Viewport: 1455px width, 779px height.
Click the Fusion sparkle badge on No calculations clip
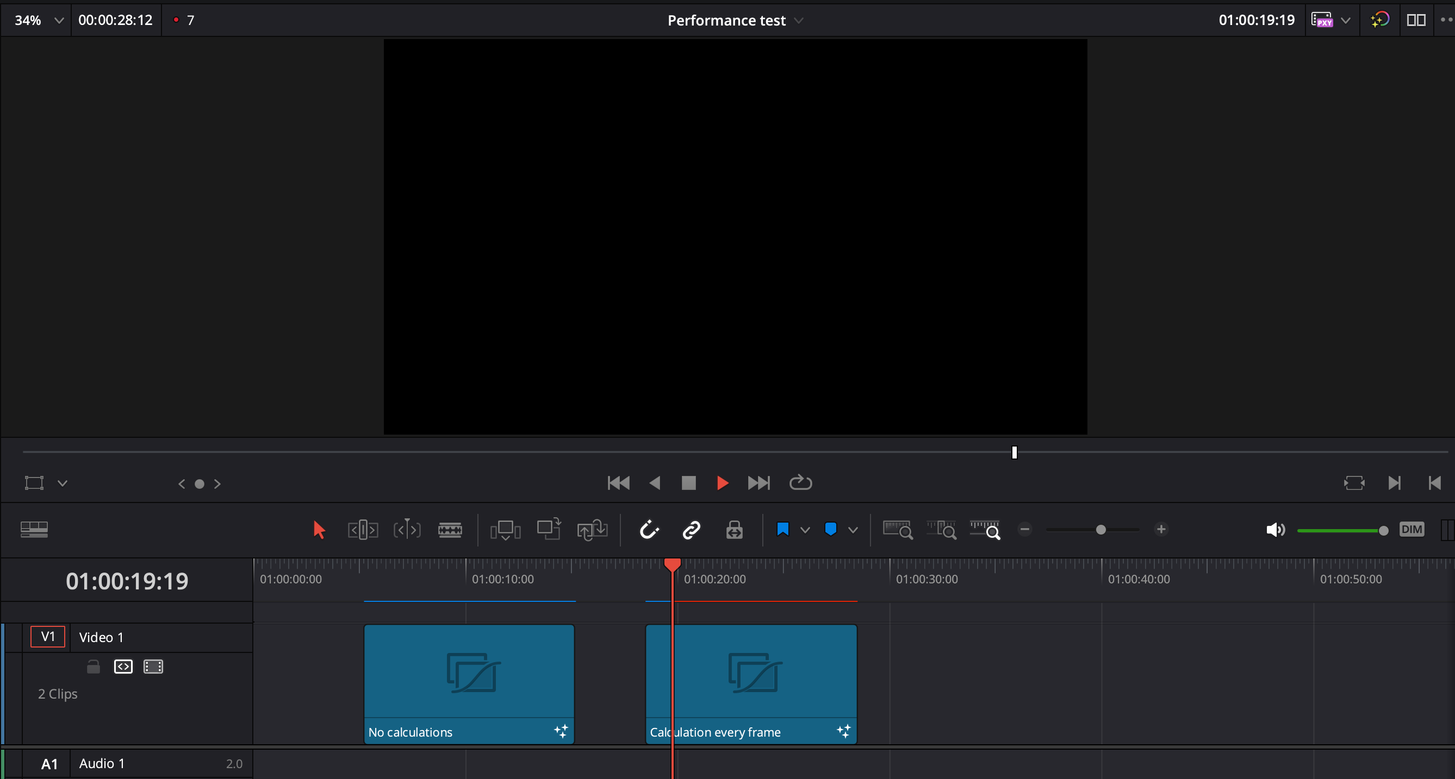pyautogui.click(x=561, y=731)
